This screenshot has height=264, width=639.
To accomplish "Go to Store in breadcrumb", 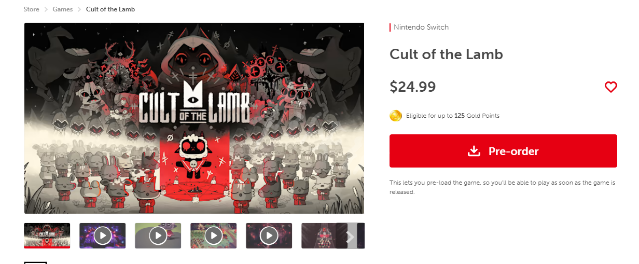I will (x=31, y=9).
